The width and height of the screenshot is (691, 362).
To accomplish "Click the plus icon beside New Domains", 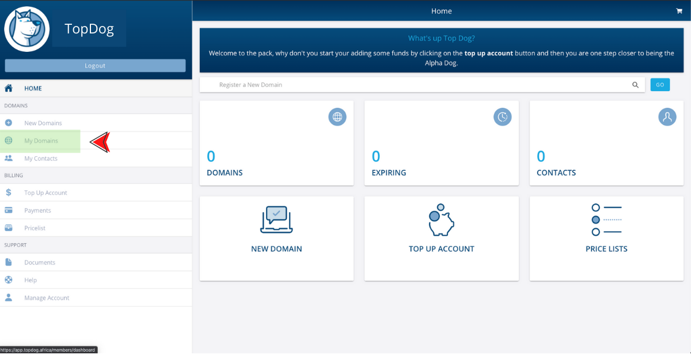I will click(x=9, y=123).
